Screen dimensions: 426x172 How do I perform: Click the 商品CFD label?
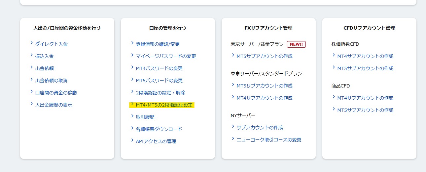[x=340, y=86]
